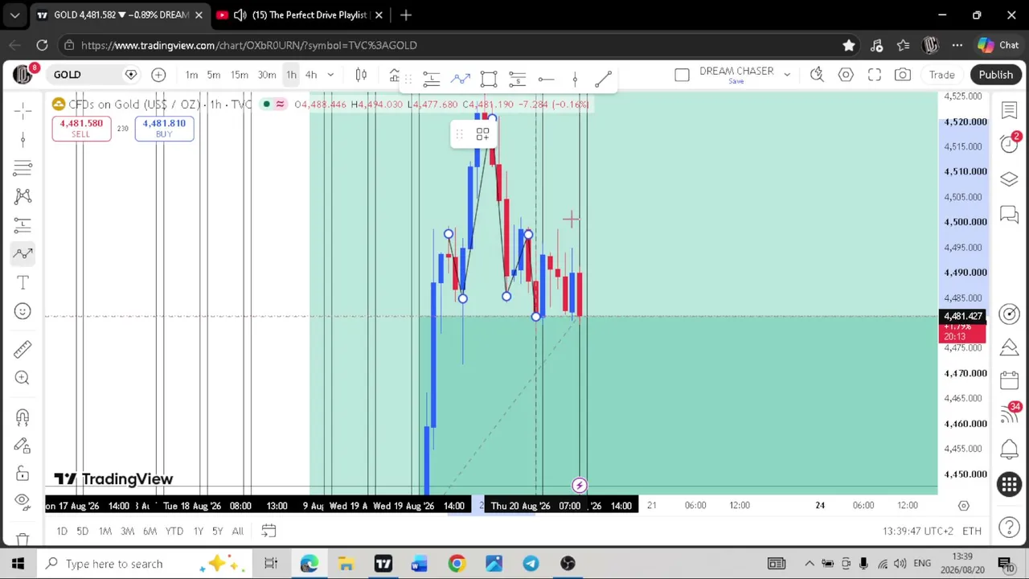This screenshot has width=1029, height=579.
Task: Click the Publish button
Action: click(x=995, y=75)
